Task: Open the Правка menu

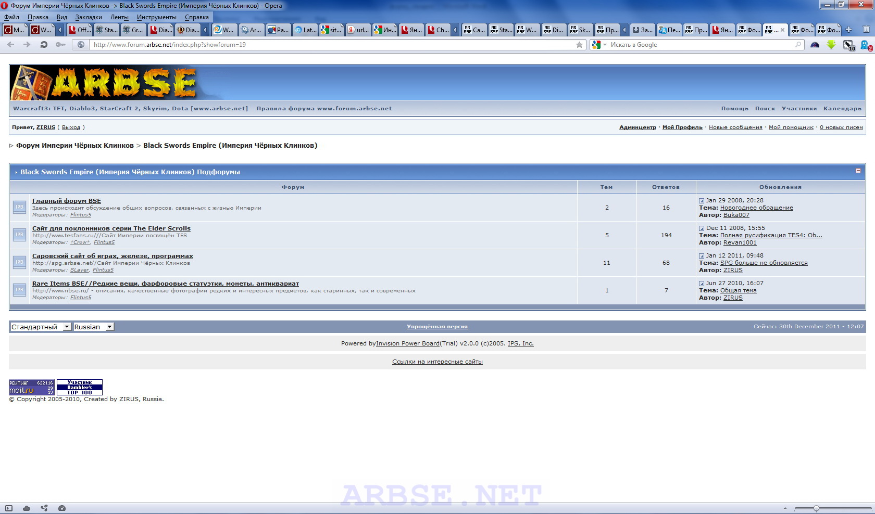Action: tap(38, 17)
